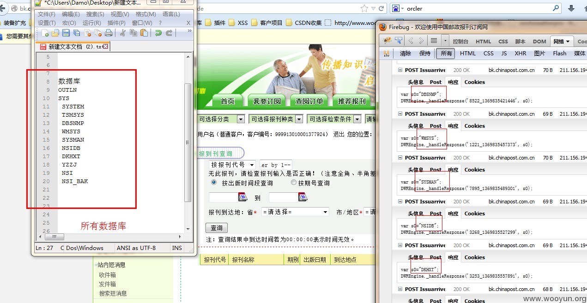The height and width of the screenshot is (303, 587).
Task: Click the print icon in Notepad++ toolbar
Action: click(x=109, y=33)
